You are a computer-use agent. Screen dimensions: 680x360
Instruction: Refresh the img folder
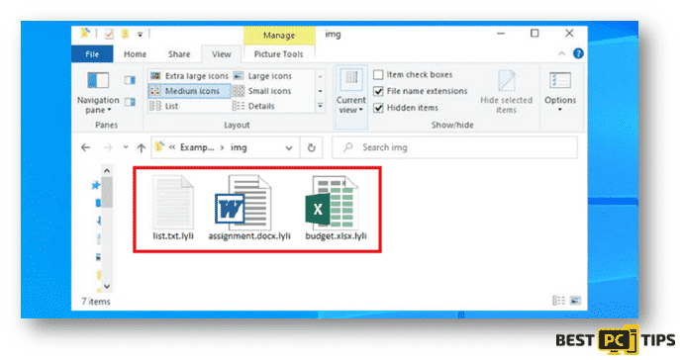point(312,147)
